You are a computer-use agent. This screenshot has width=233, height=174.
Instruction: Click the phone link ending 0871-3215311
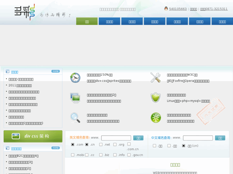214,9
